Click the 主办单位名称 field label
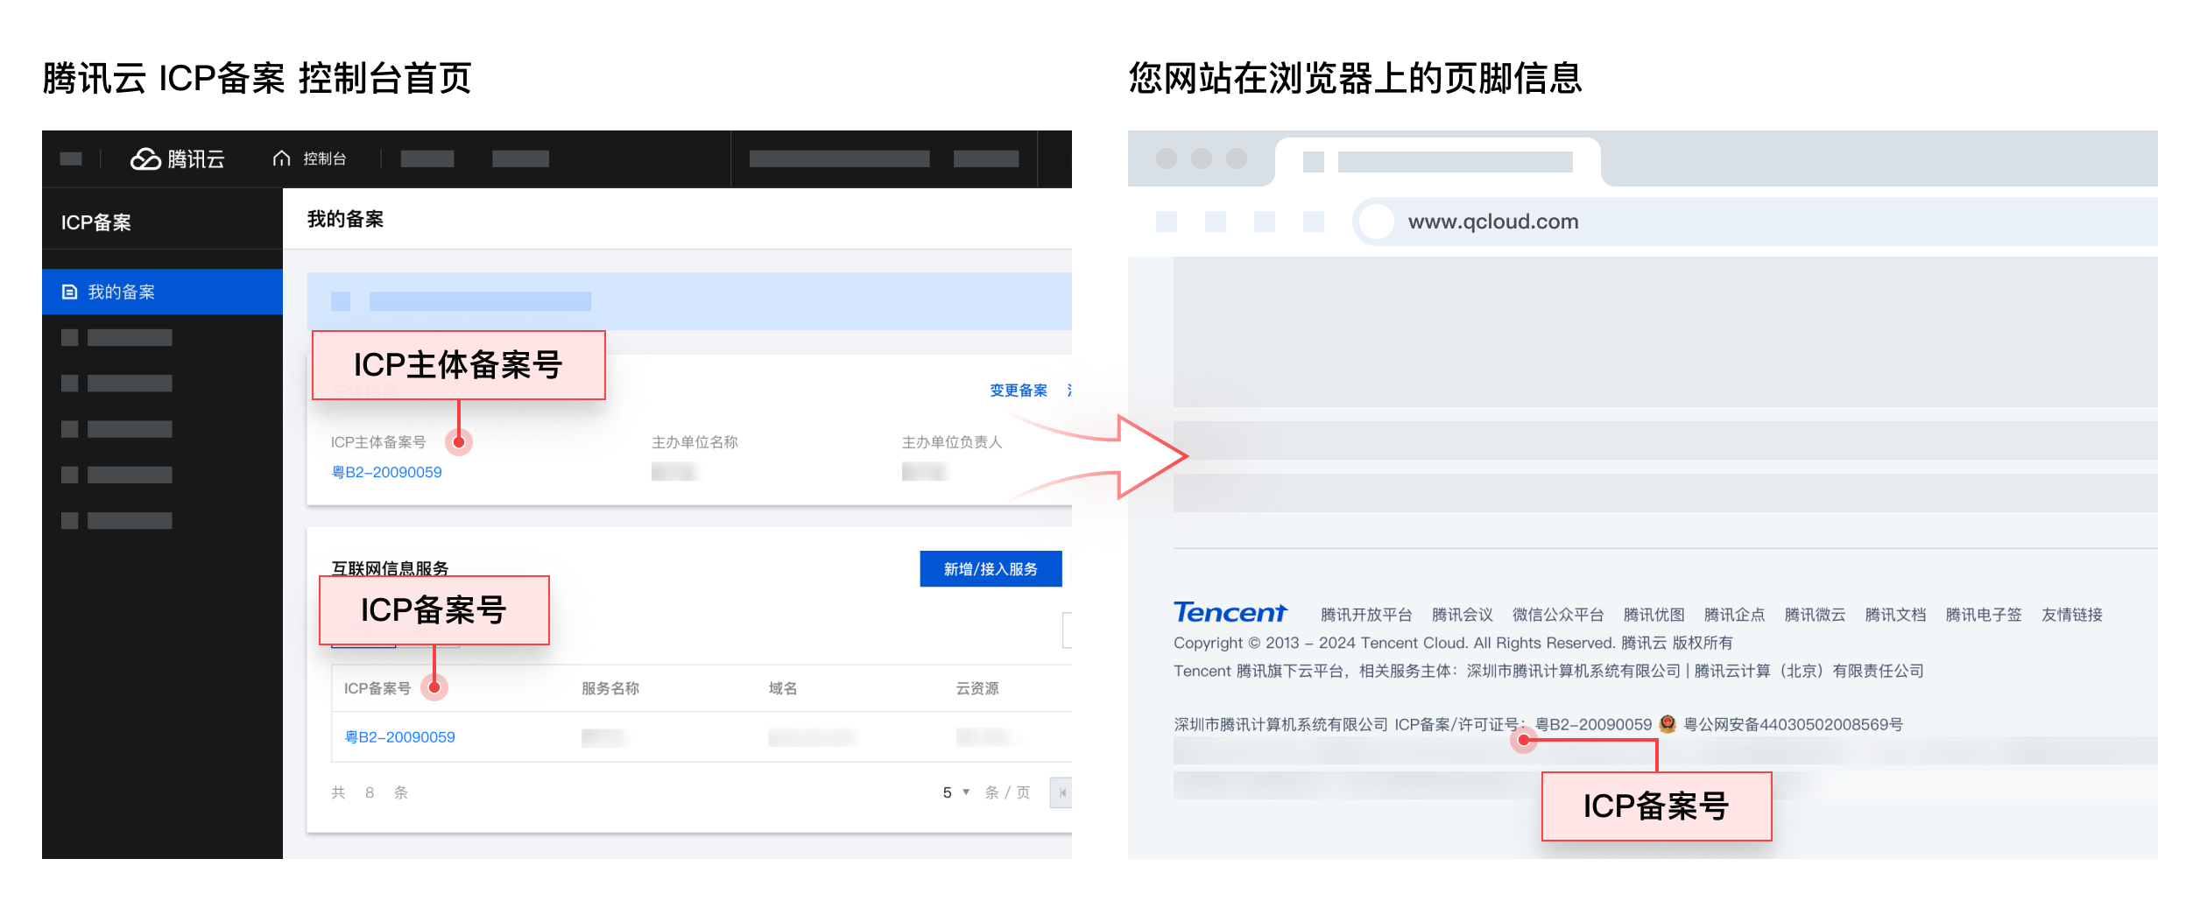Screen dimensions: 2200x901 coord(695,442)
